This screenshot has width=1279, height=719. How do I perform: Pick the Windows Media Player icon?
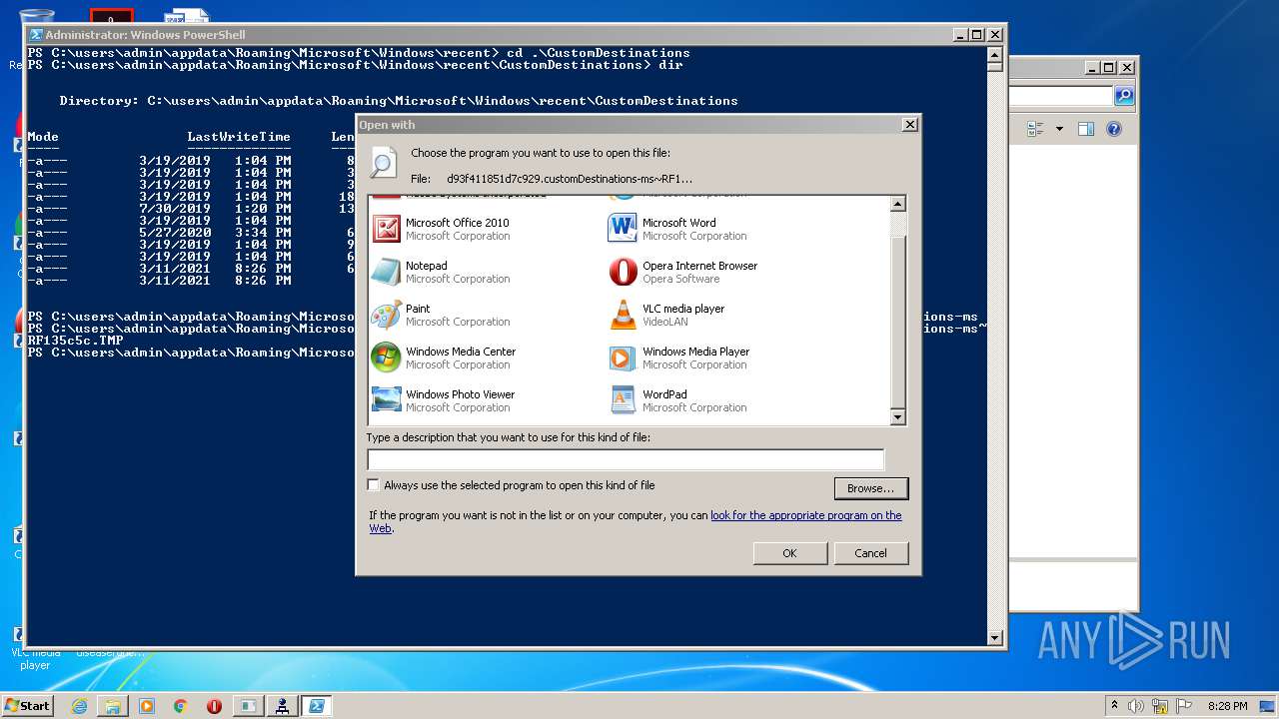[623, 358]
